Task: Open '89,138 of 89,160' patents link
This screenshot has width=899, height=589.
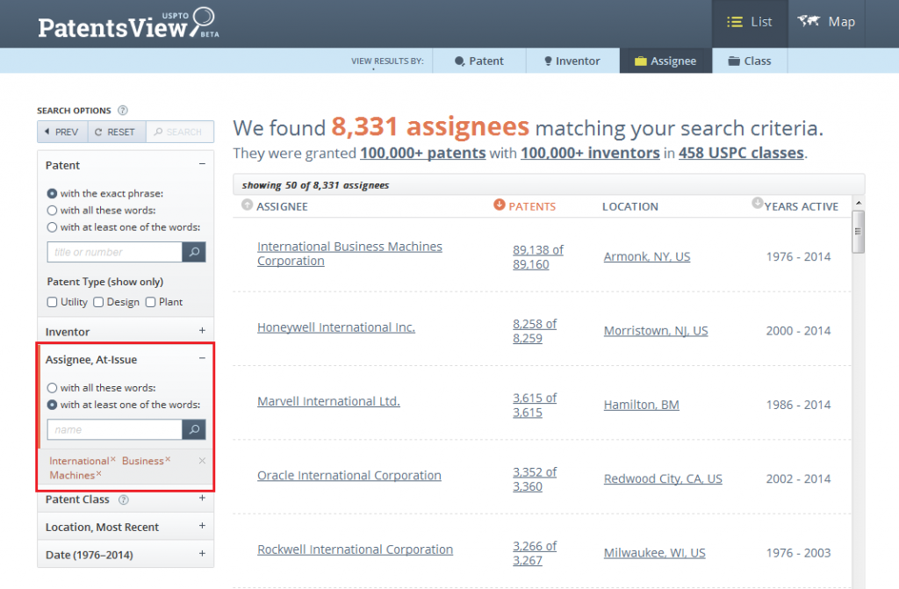Action: click(x=538, y=257)
